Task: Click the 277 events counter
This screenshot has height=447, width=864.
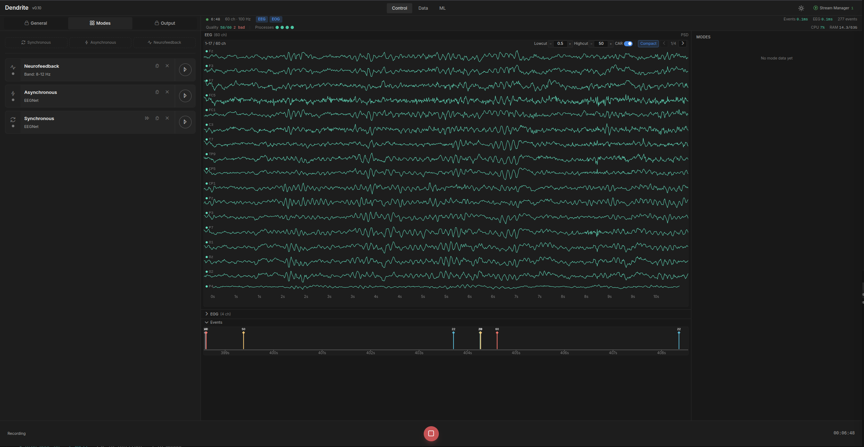Action: 847,19
